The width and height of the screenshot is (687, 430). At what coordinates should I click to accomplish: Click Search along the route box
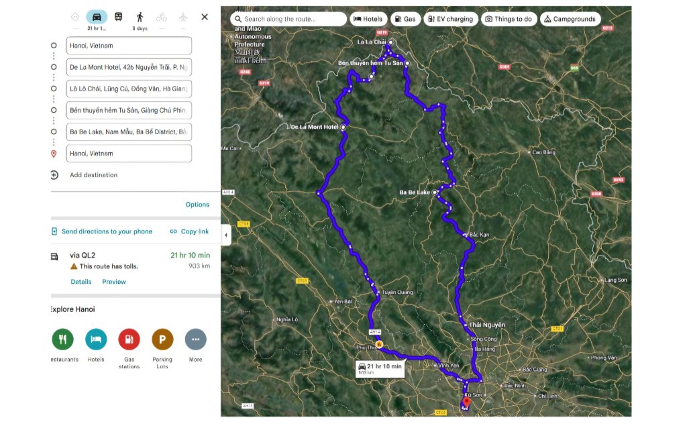288,19
